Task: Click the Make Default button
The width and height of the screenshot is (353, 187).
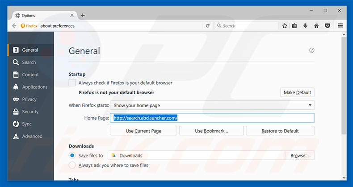Action: [x=297, y=92]
